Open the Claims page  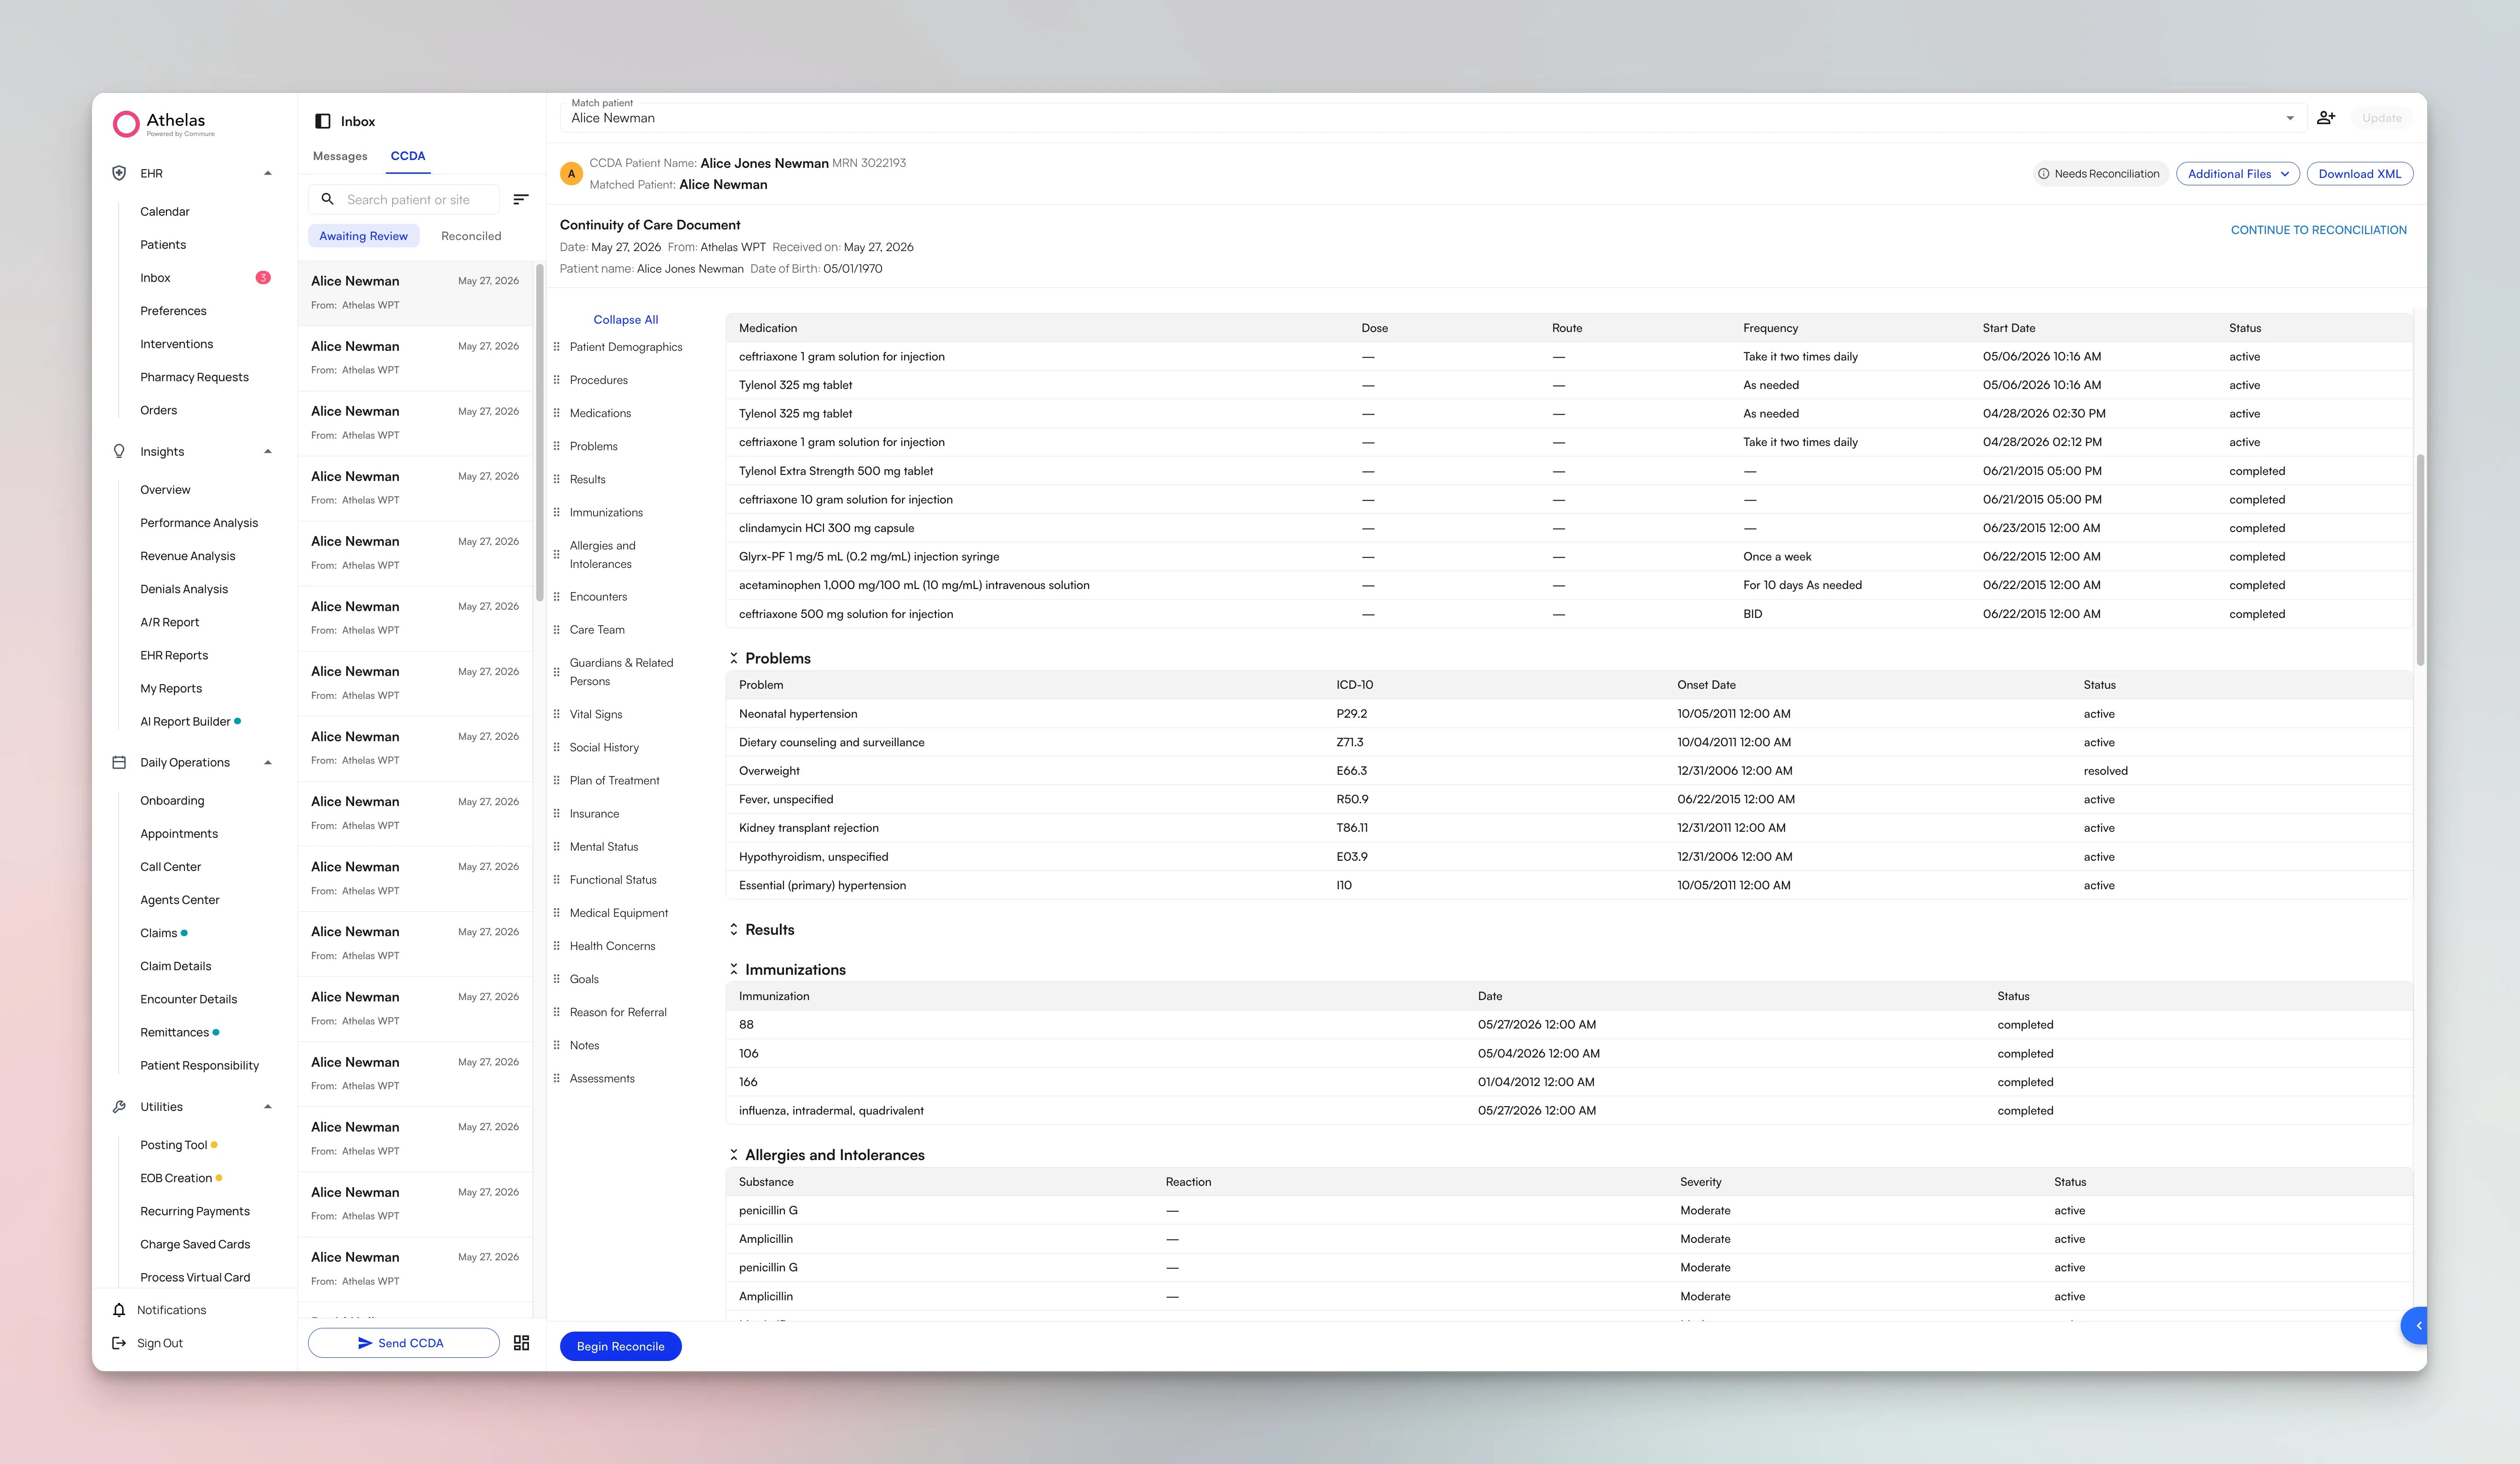[158, 933]
